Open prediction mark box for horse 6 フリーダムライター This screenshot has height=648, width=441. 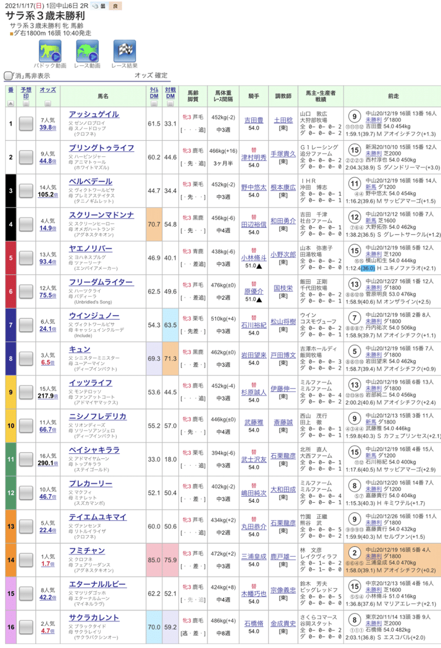pyautogui.click(x=26, y=291)
